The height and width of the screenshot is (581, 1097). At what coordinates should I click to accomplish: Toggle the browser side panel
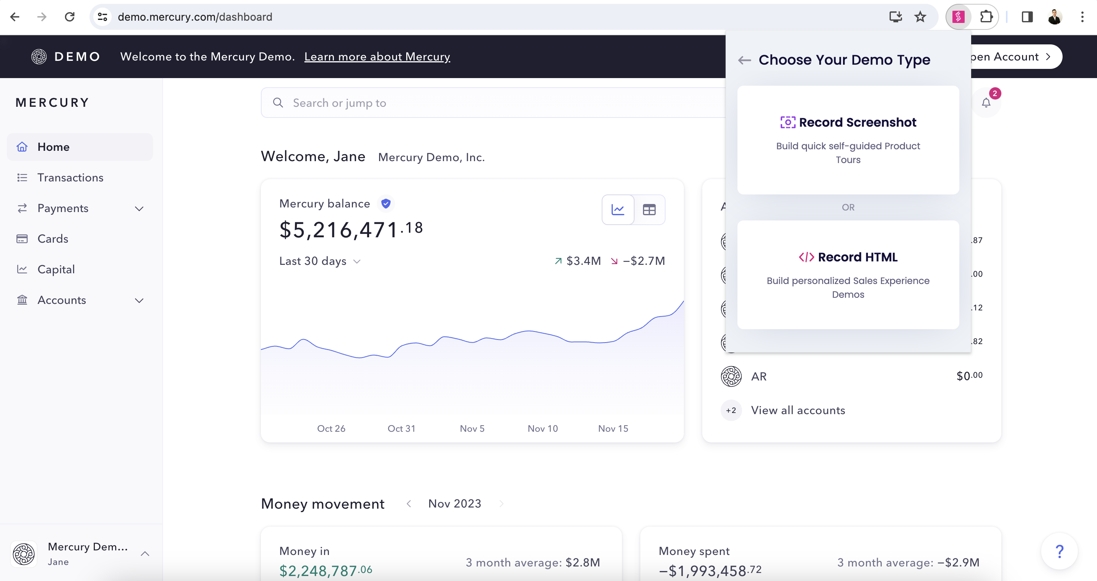(x=1027, y=17)
